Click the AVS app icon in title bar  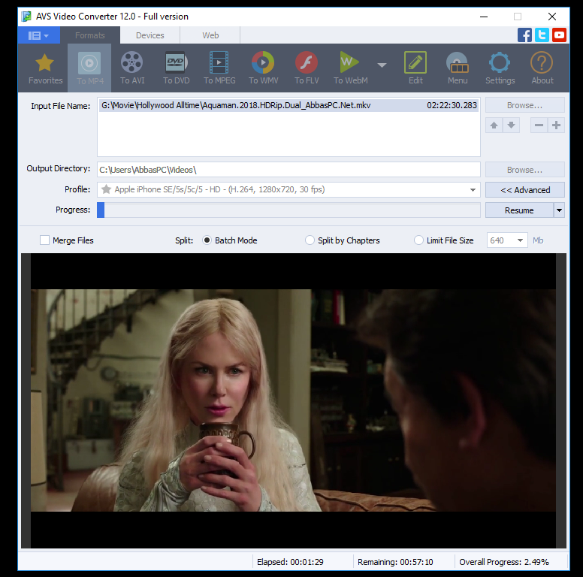pyautogui.click(x=26, y=17)
